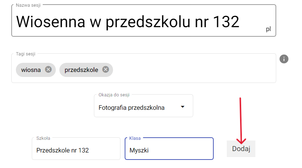302x168 pixels.
Task: Click the Klasa field containing "Myszki"
Action: pyautogui.click(x=169, y=150)
